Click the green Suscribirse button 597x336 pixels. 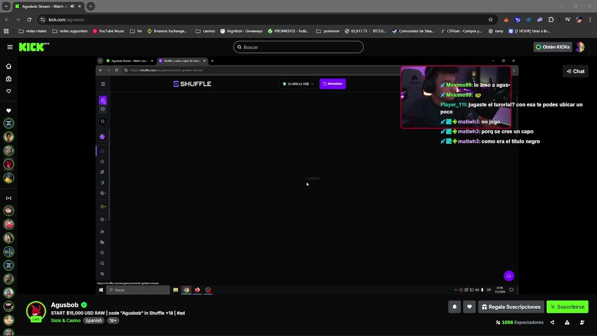[x=567, y=307]
